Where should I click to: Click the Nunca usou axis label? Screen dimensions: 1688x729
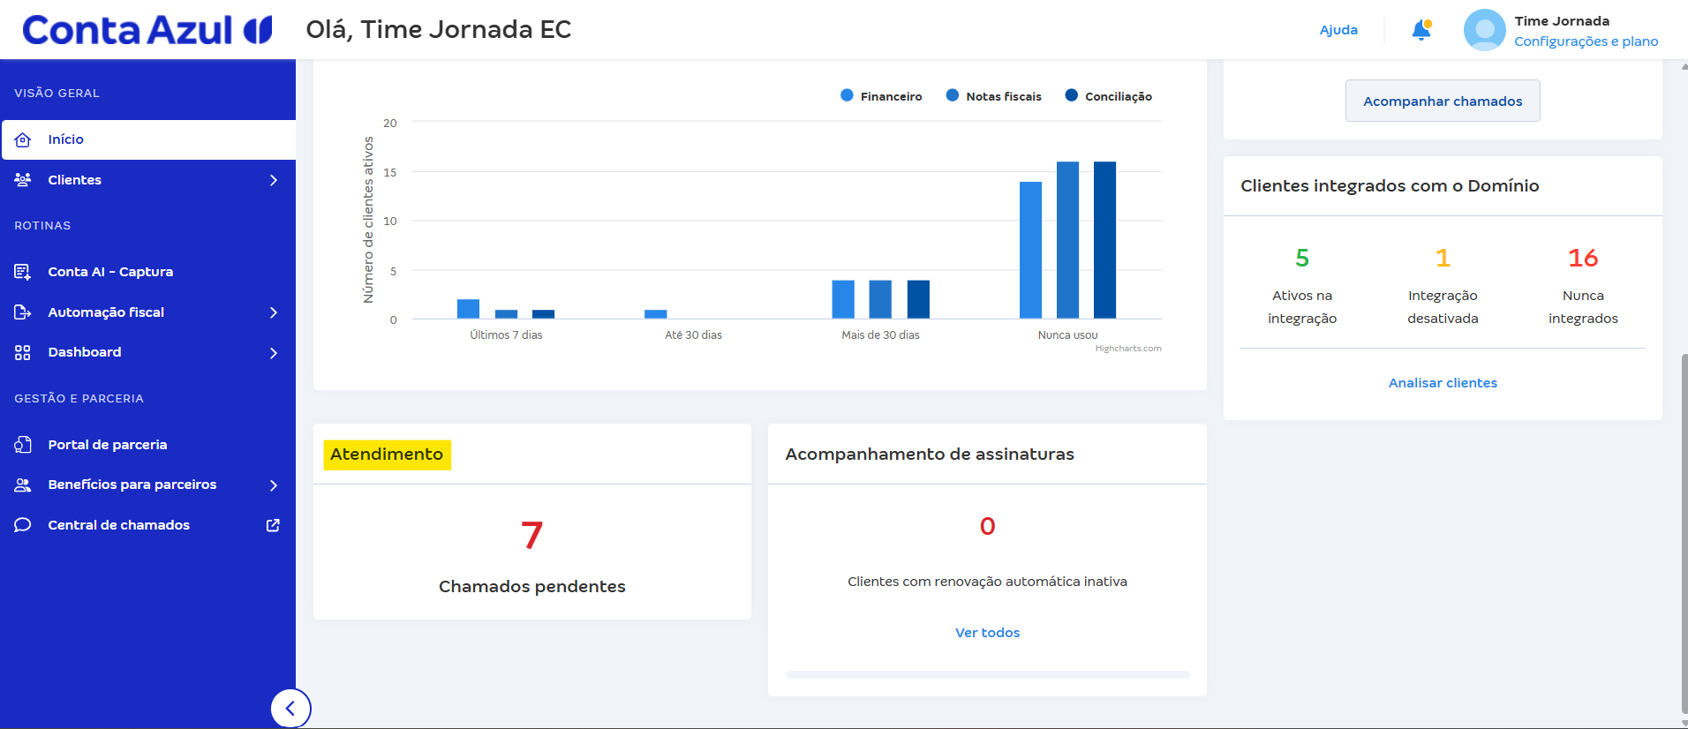click(1067, 335)
